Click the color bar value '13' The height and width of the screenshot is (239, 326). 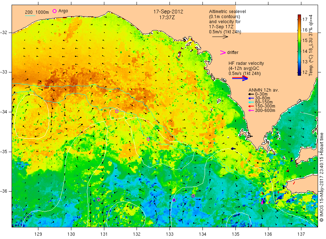pos(305,62)
